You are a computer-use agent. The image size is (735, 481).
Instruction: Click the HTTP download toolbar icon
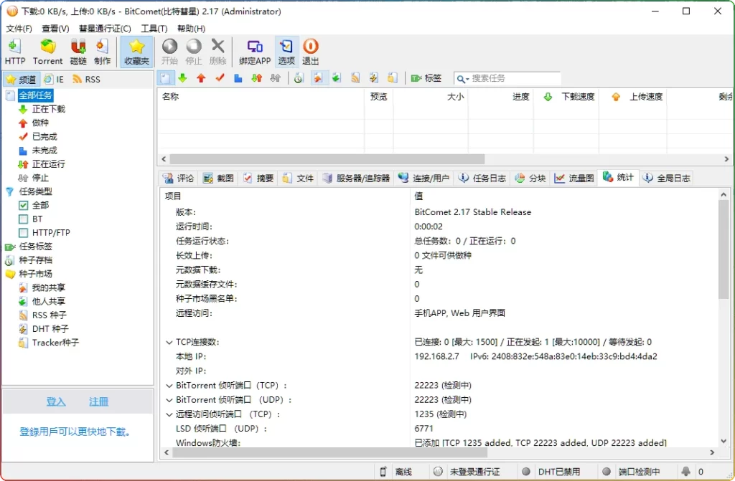click(14, 52)
